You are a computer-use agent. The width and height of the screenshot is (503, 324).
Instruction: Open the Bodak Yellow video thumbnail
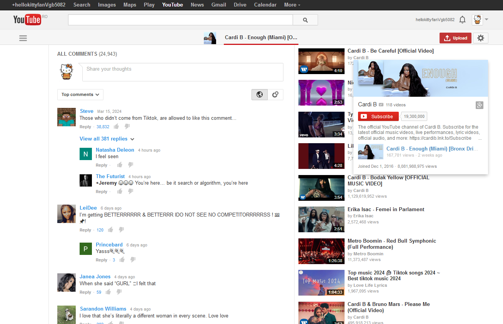click(x=321, y=188)
